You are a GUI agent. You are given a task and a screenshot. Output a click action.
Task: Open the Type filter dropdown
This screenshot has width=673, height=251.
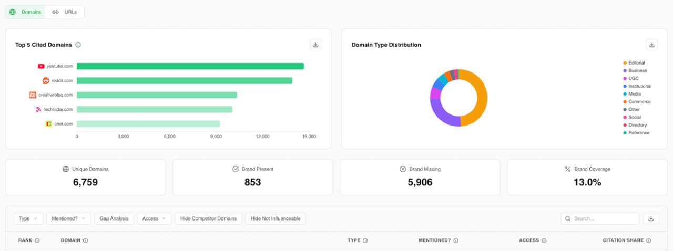[x=28, y=218]
